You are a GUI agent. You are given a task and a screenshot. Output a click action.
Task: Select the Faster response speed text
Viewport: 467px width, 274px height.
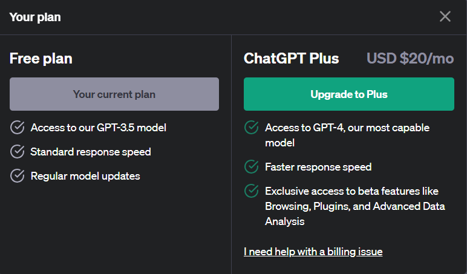[x=318, y=166]
